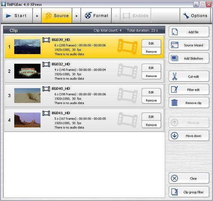
Task: Select clip title BG039_HD
Action: (61, 40)
